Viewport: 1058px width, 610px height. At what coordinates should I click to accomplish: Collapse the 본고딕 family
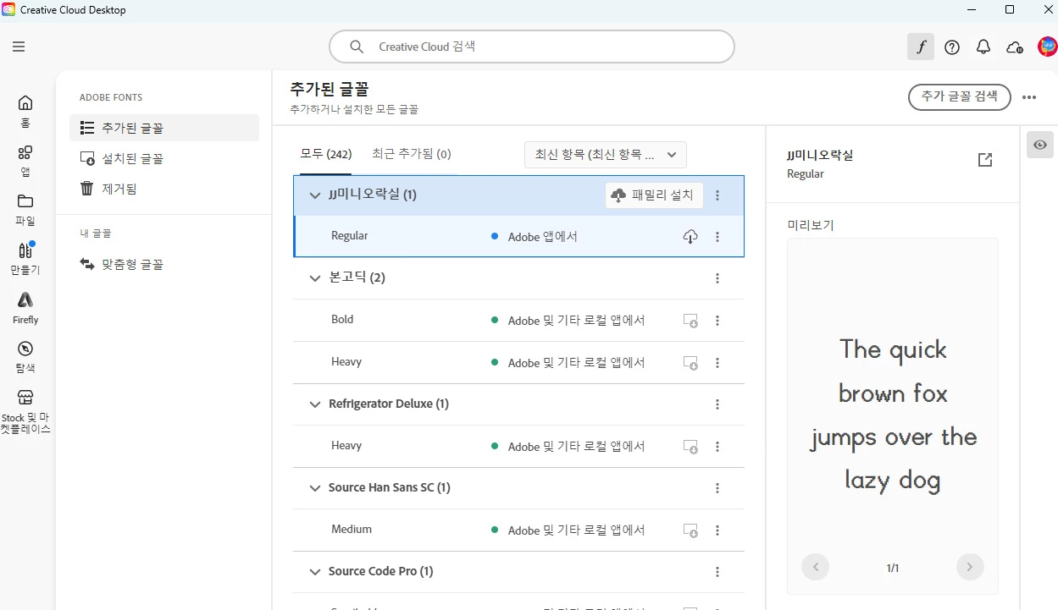pyautogui.click(x=315, y=278)
